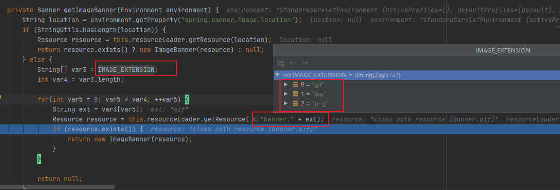Viewport: 560px width, 190px height.
Task: Click the "s:" parameter hint in getResource call
Action: (256, 119)
